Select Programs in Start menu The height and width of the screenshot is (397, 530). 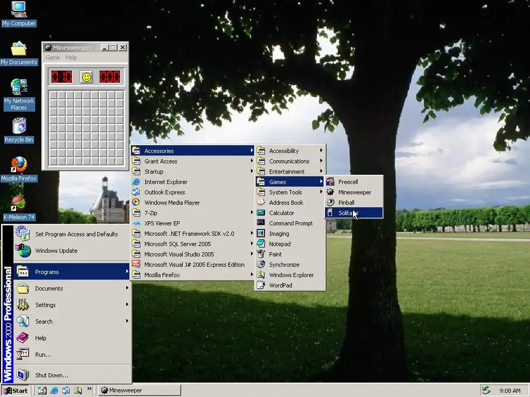point(72,272)
